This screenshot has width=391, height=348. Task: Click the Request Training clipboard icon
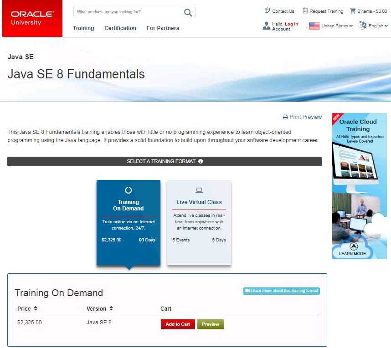coord(305,11)
